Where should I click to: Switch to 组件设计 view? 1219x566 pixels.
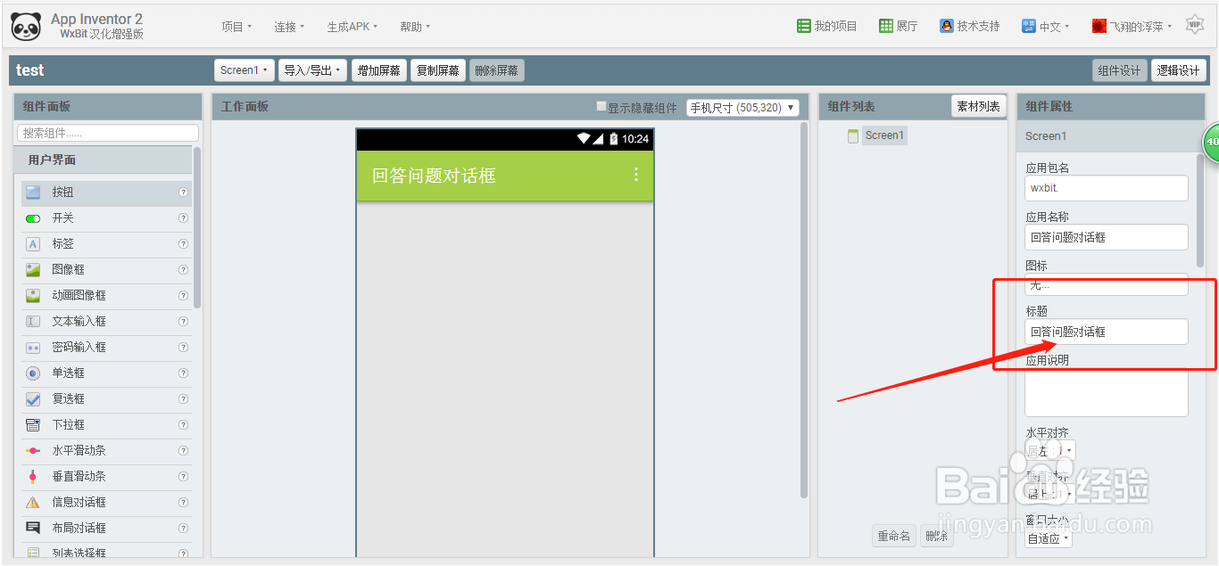tap(1119, 70)
